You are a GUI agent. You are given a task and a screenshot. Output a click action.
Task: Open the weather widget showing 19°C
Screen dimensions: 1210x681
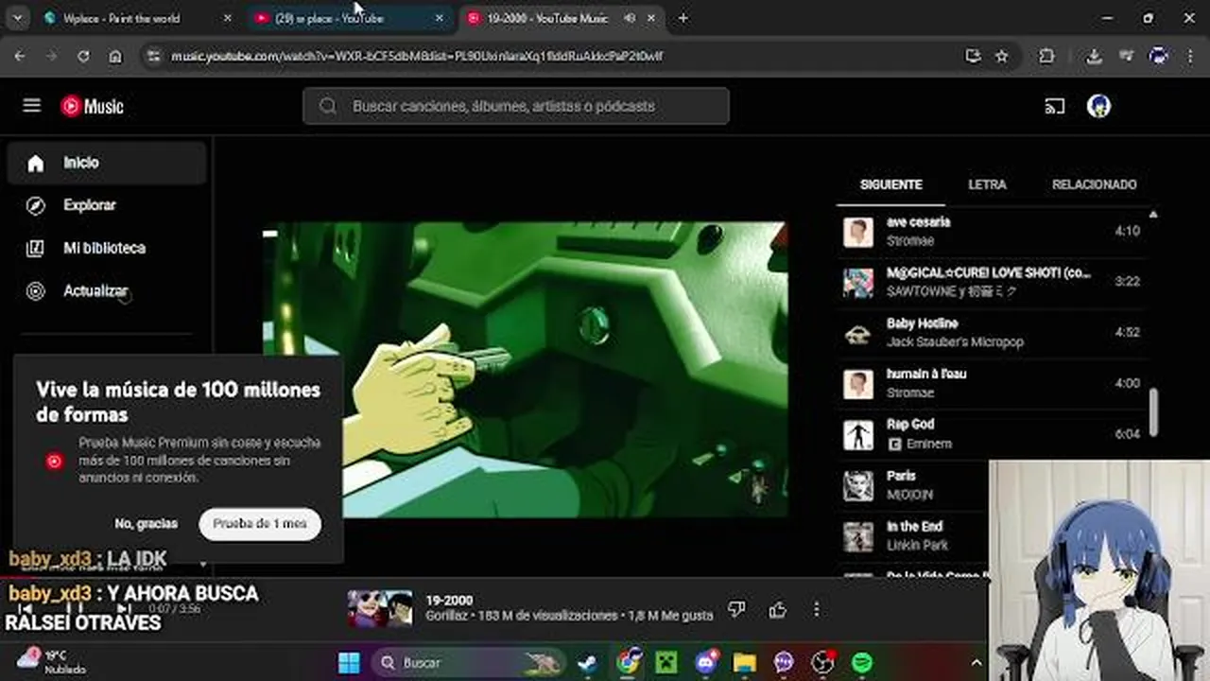(x=52, y=662)
